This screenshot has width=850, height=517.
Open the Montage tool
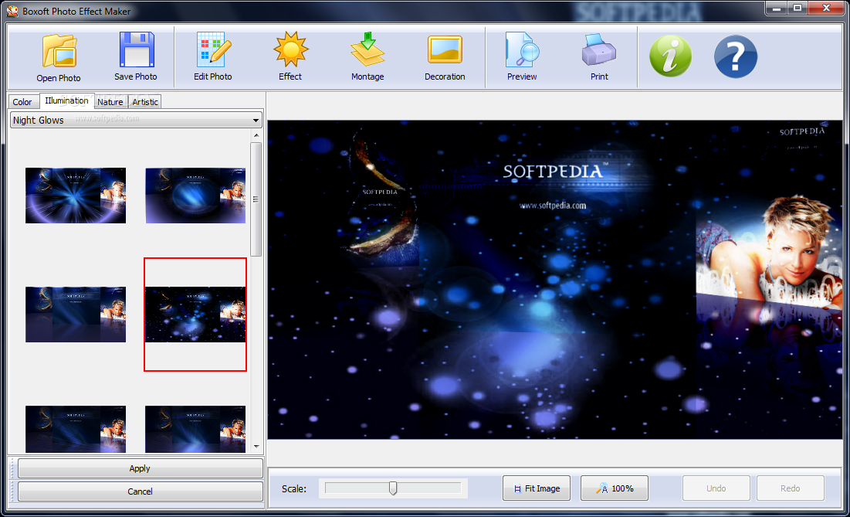click(367, 57)
